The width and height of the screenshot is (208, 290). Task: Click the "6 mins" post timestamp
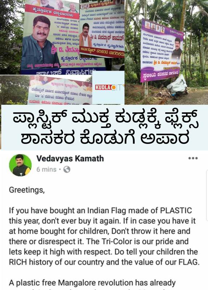[46, 169]
